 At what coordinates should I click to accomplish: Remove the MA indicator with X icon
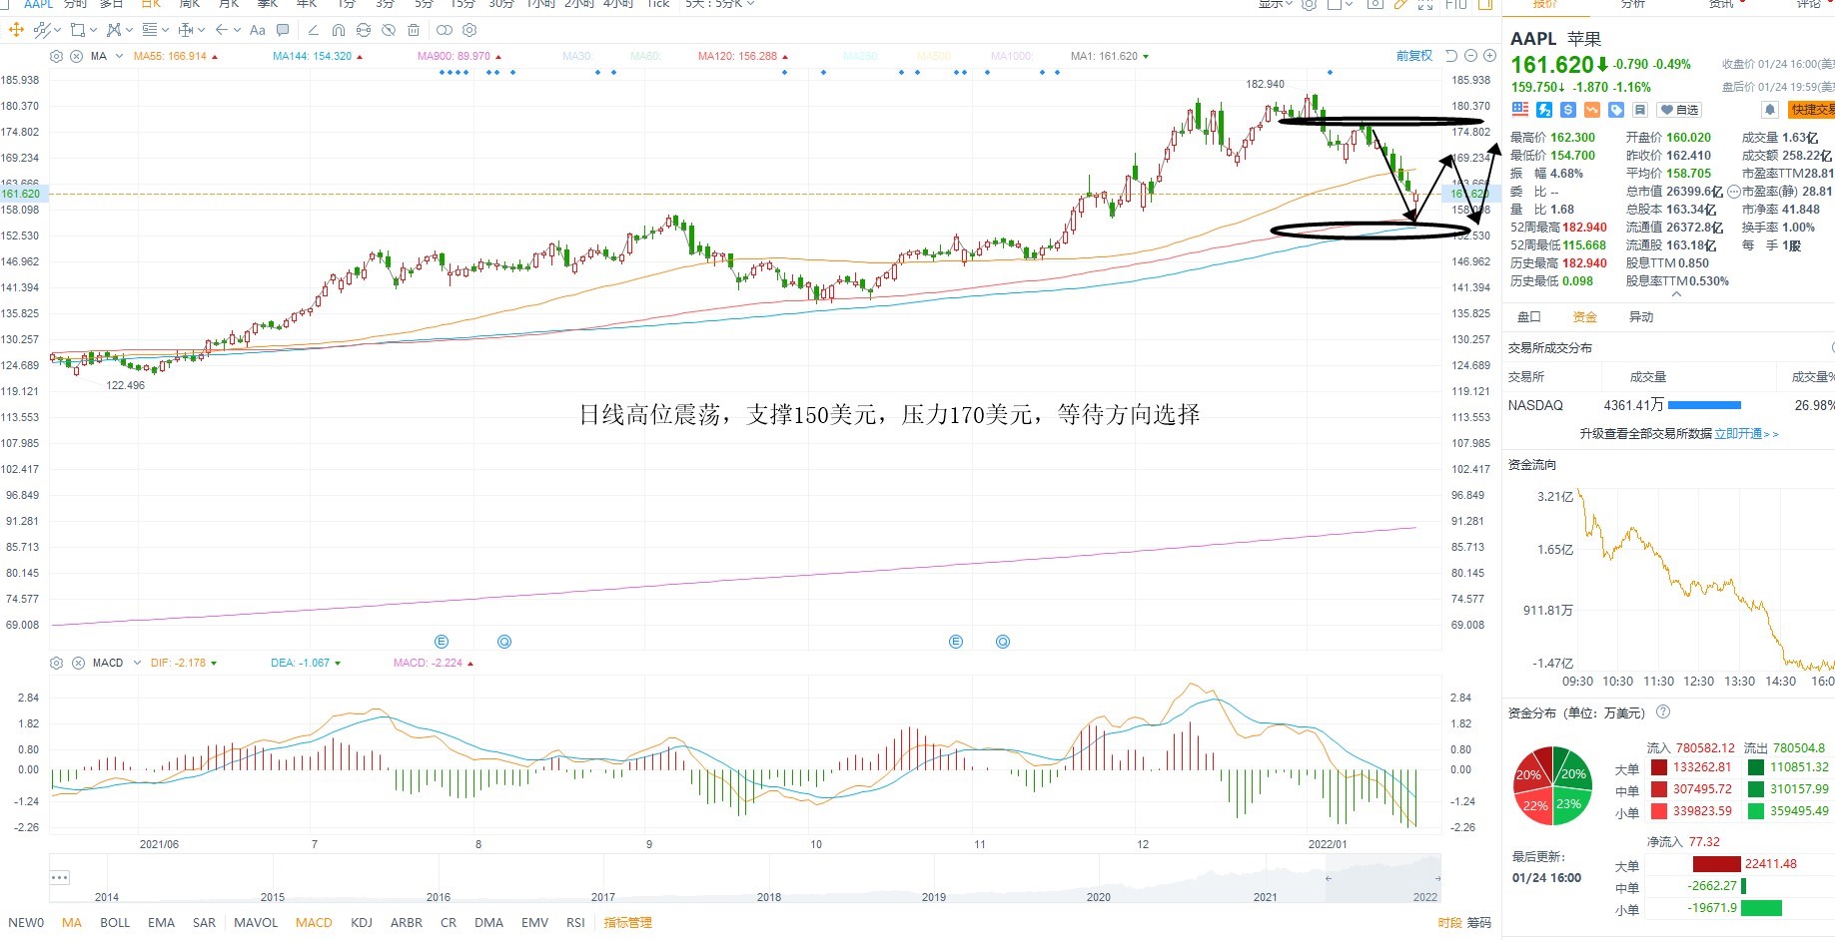tap(77, 56)
